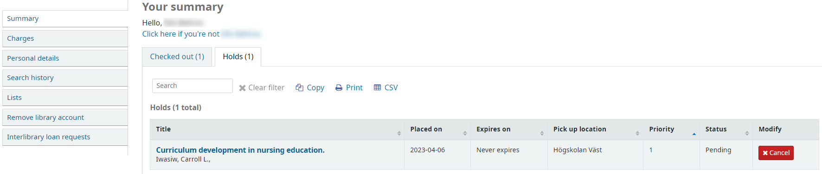Sort by Status column arrows

747,133
